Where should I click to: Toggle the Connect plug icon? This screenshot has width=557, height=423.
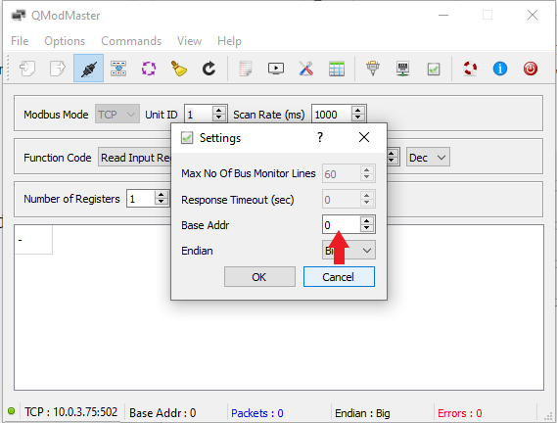click(88, 69)
